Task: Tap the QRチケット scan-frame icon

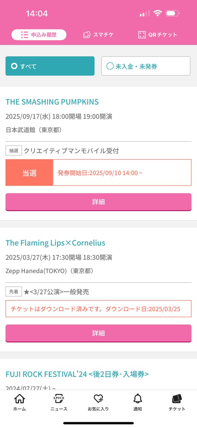Action: coord(142,35)
